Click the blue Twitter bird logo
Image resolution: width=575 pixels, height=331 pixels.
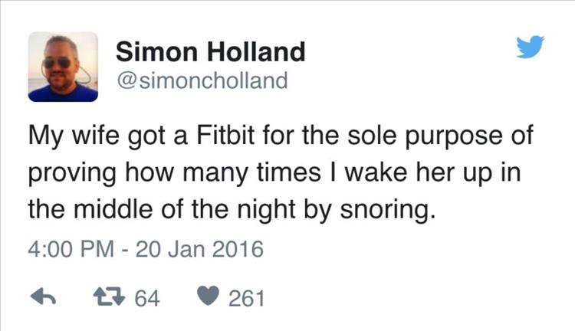[531, 47]
